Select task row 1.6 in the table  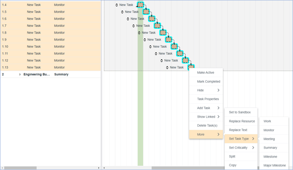(x=50, y=19)
